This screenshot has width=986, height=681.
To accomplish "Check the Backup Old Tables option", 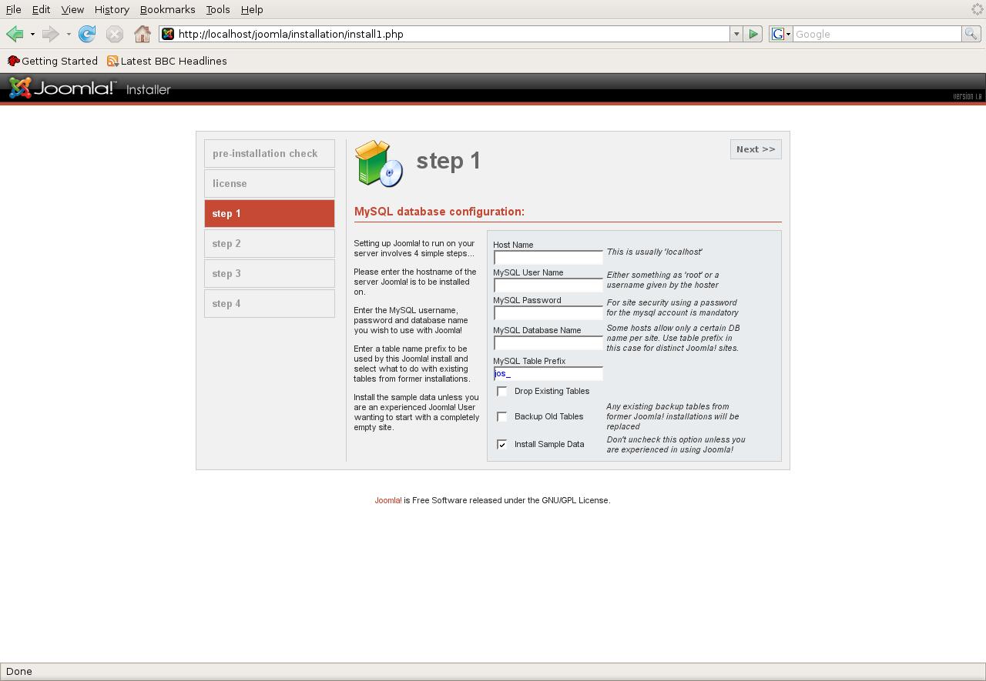I will click(x=502, y=417).
